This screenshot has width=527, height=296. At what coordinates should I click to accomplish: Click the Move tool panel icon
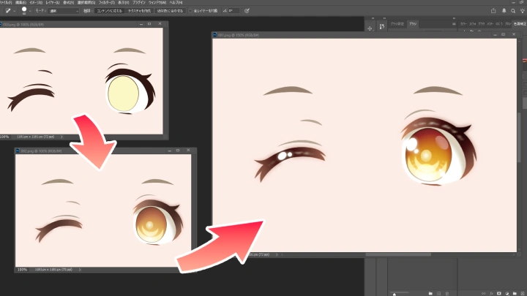pos(370,29)
